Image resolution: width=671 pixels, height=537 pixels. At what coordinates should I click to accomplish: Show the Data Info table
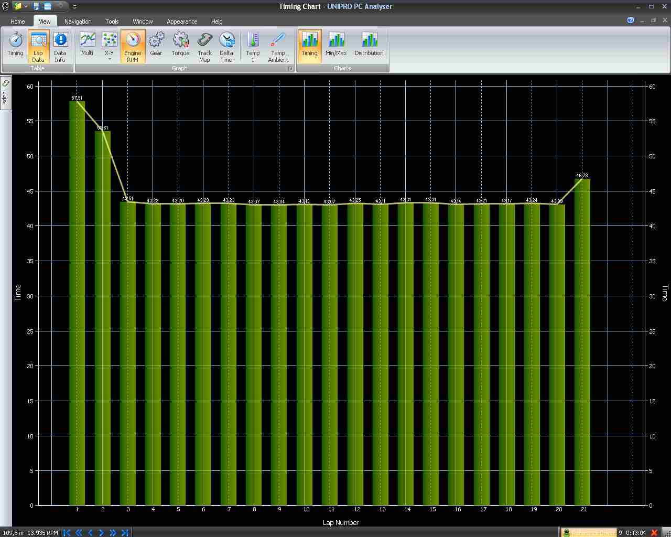60,47
